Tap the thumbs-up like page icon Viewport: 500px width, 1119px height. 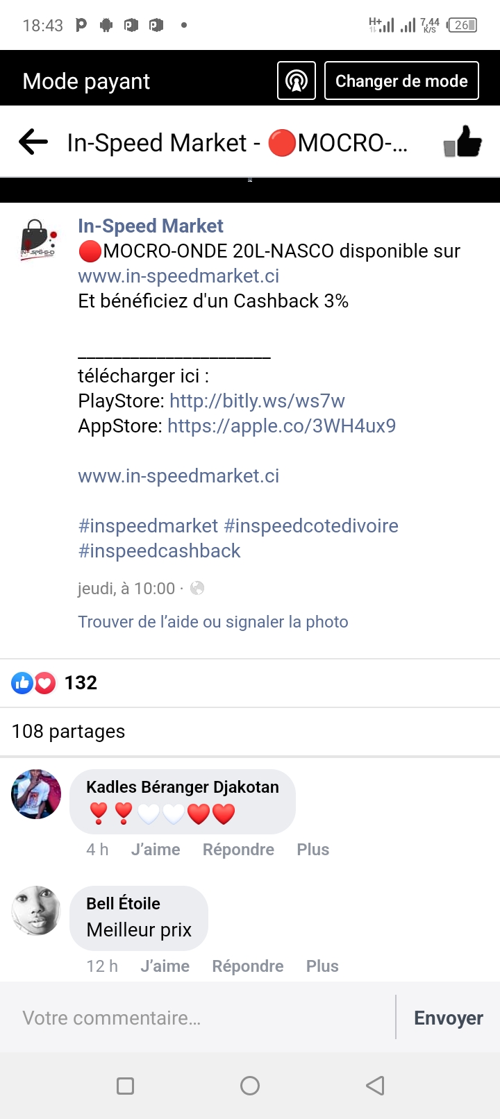pos(462,142)
